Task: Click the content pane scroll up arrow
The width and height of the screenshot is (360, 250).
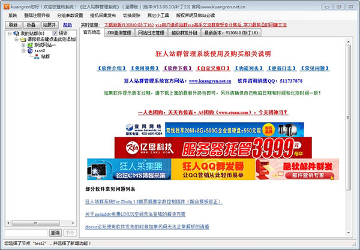Action: [x=348, y=42]
